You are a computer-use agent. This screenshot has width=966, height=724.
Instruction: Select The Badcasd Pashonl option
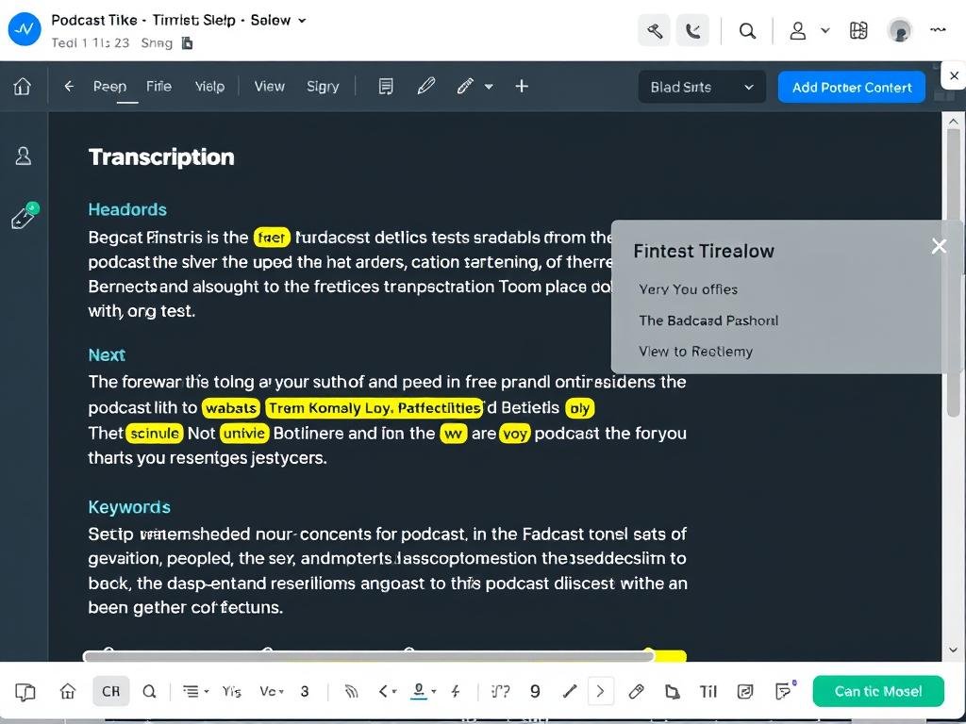coord(708,321)
